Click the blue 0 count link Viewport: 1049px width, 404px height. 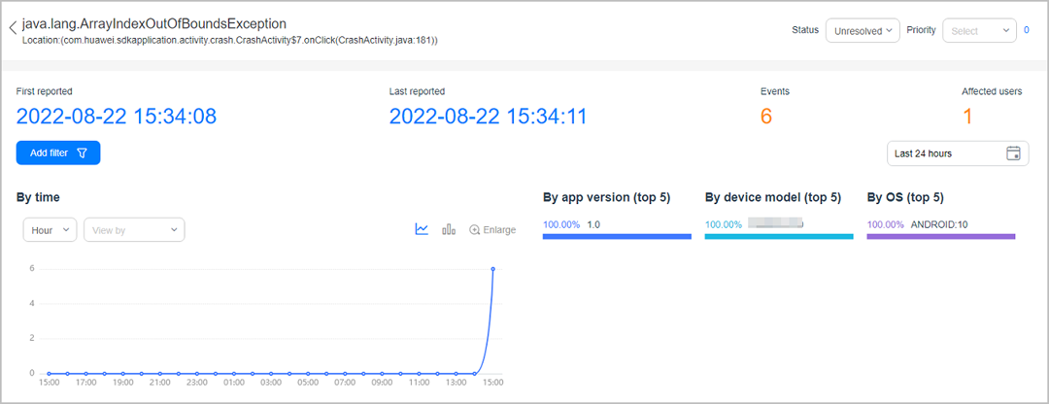1027,30
